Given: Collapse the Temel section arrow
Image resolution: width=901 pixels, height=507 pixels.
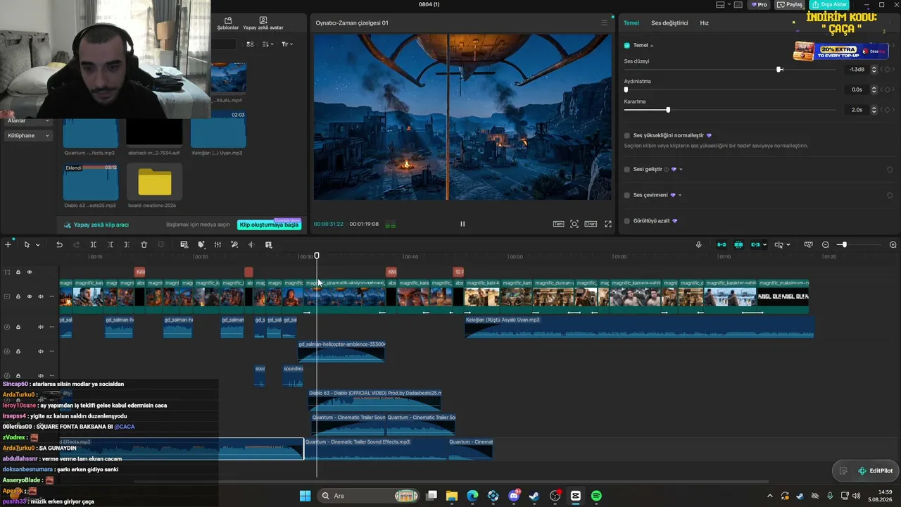Looking at the screenshot, I should 652,45.
